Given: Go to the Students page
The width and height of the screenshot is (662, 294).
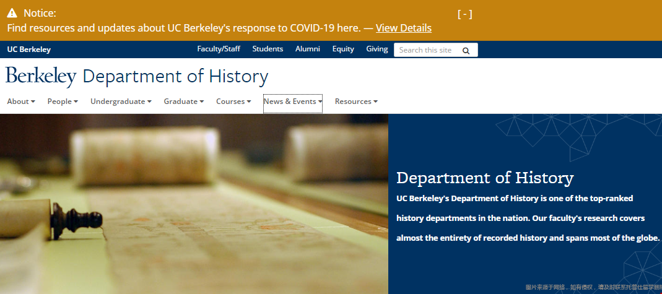Looking at the screenshot, I should [268, 49].
